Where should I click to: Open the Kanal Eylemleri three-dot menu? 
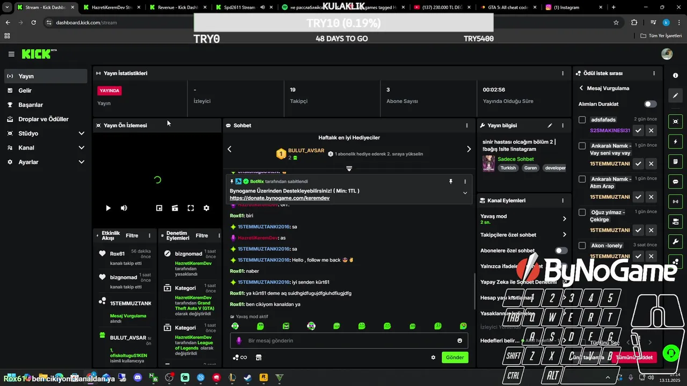(562, 201)
